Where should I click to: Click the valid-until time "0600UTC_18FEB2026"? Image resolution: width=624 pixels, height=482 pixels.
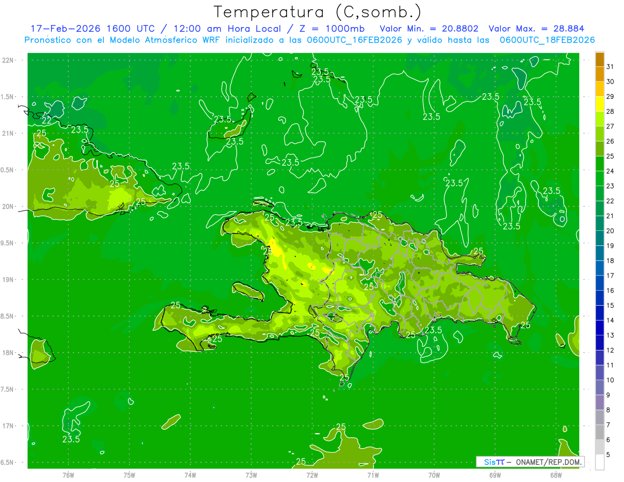pyautogui.click(x=547, y=40)
